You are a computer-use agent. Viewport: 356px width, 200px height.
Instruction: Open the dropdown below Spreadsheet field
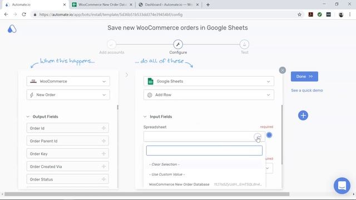[268, 168]
